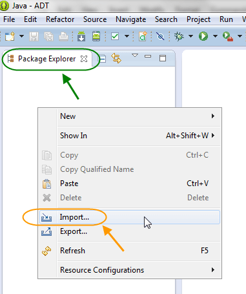The width and height of the screenshot is (246, 294).
Task: Open the Android Virtual Device Manager icon
Action: pyautogui.click(x=96, y=36)
